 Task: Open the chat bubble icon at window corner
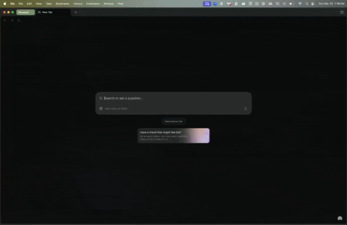340,218
